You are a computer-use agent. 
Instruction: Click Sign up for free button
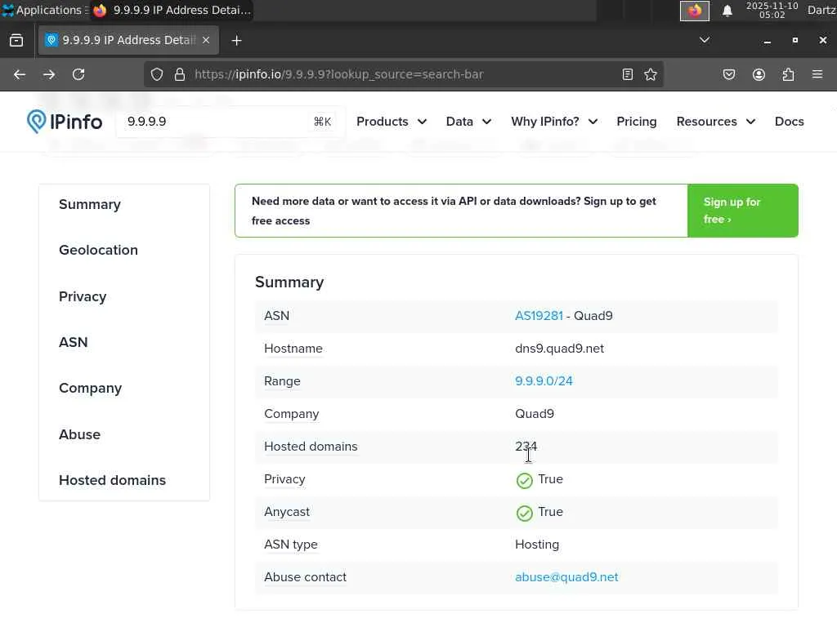coord(742,211)
